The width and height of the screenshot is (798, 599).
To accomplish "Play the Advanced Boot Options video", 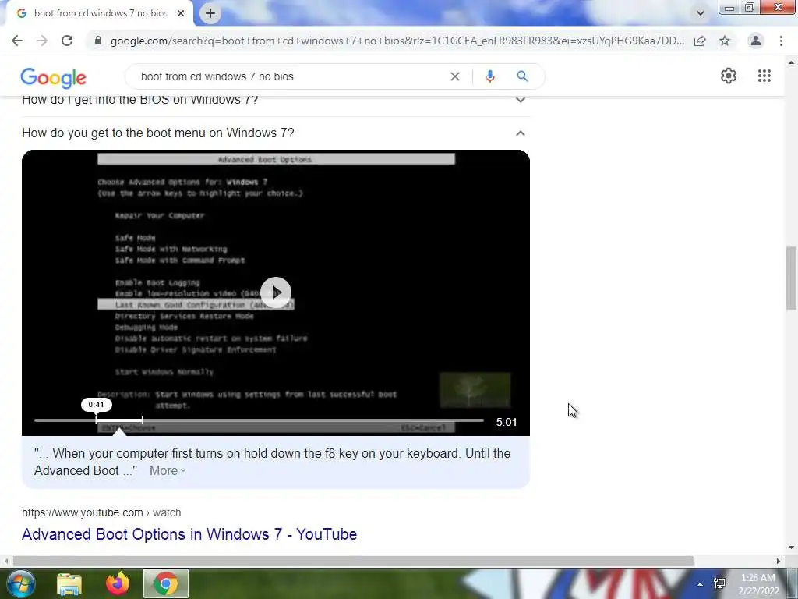I will 275,292.
